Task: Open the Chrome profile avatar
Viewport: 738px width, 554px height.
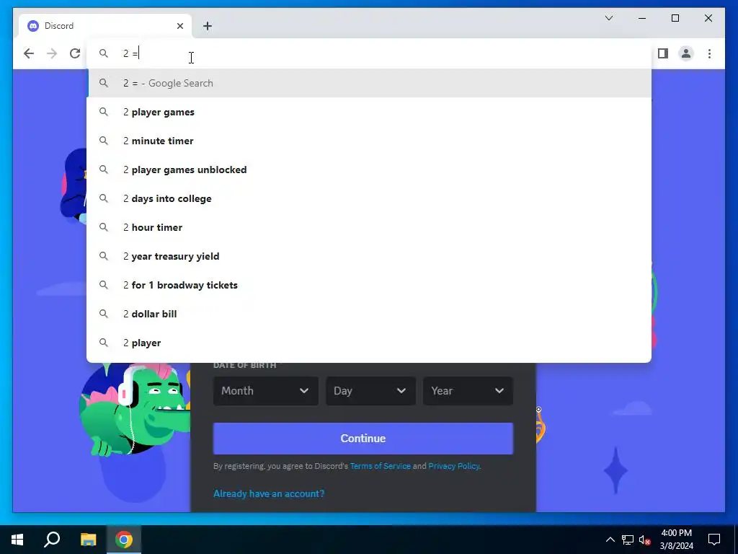Action: click(x=686, y=53)
